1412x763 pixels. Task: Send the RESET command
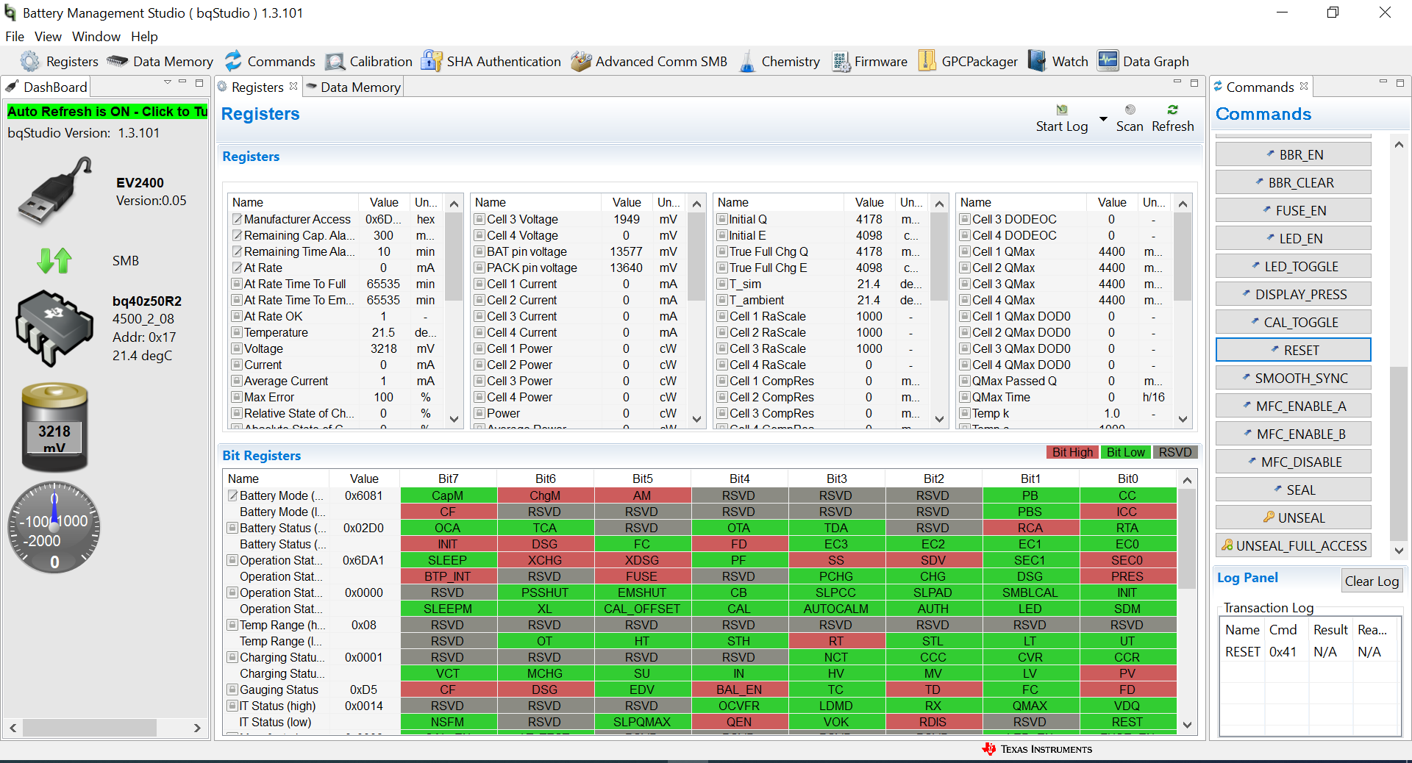click(x=1293, y=350)
